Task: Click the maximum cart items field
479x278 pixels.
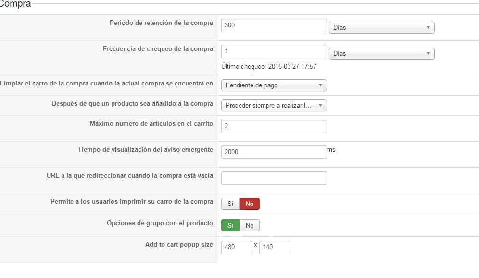Action: pyautogui.click(x=274, y=126)
